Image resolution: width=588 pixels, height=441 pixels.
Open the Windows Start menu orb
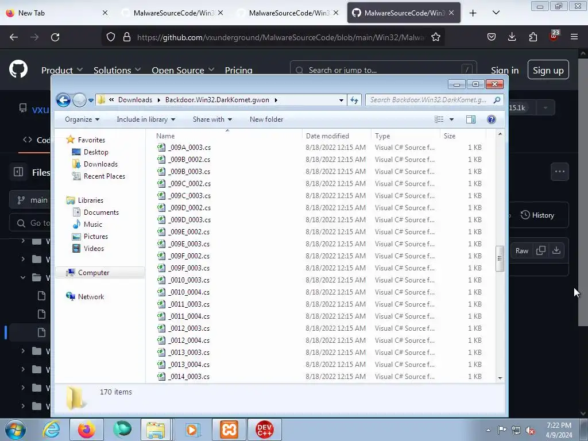pyautogui.click(x=16, y=430)
